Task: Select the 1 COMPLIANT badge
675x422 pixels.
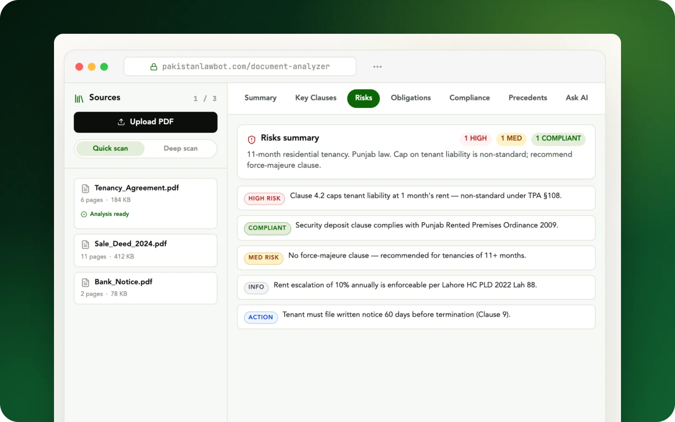Action: click(558, 138)
